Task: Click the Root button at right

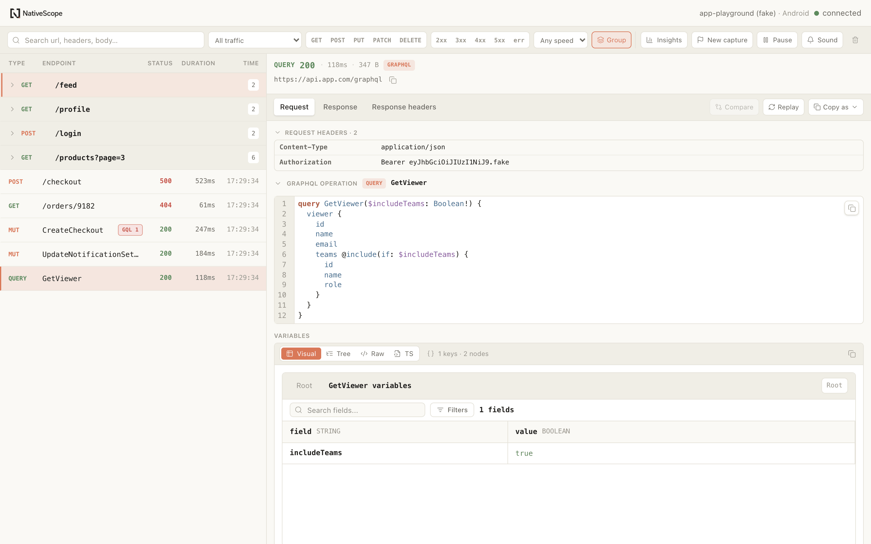Action: pyautogui.click(x=834, y=385)
